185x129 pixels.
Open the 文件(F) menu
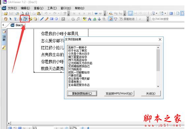point(13,8)
